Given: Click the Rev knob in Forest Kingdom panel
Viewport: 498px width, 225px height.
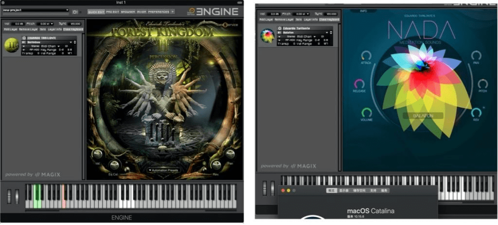Looking at the screenshot, I should 216,165.
